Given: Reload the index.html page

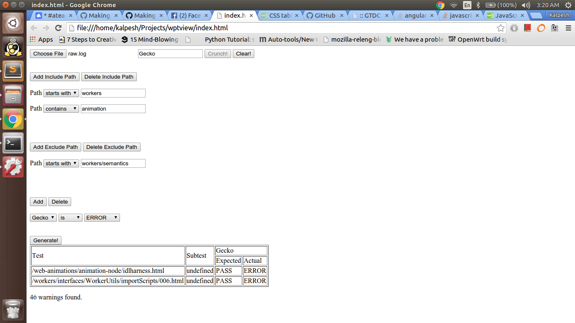Looking at the screenshot, I should (x=59, y=28).
